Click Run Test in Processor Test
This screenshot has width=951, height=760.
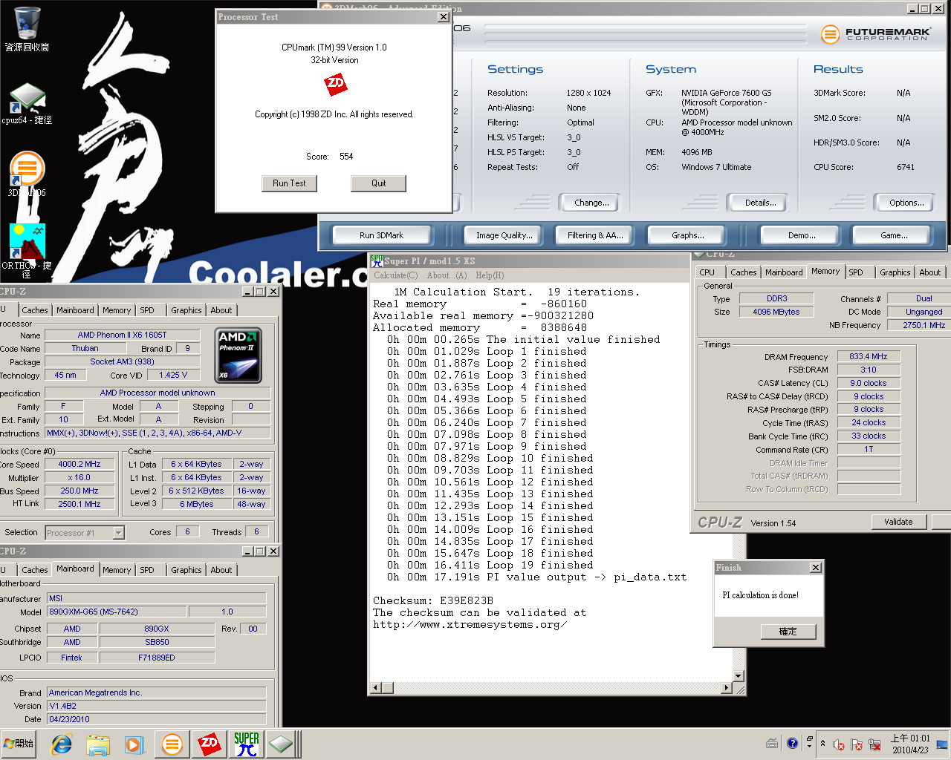(289, 183)
